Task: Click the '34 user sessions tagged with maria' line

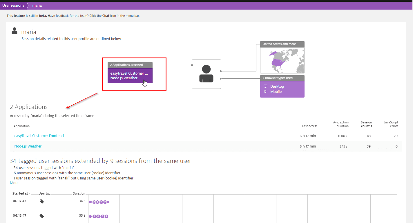Action: coord(44,168)
